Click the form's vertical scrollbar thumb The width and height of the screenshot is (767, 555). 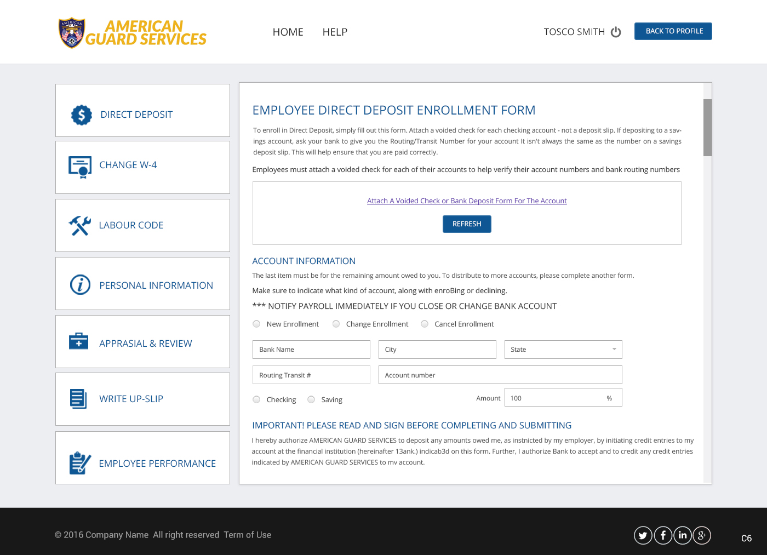(x=707, y=128)
